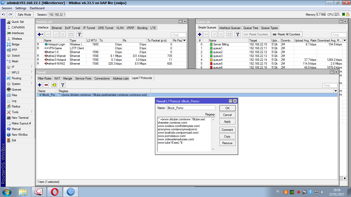Screen dimensions: 351x197
Task: Click Apply in L7 Protocol dialog
Action: (x=227, y=122)
